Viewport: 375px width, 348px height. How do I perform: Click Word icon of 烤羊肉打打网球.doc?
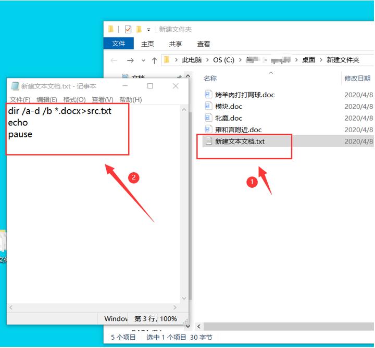point(208,94)
